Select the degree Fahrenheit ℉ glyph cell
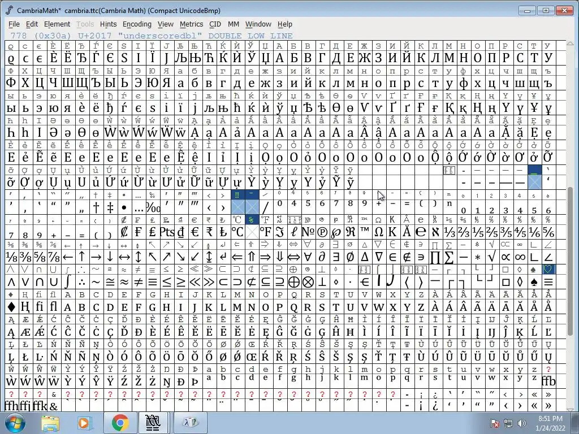 click(x=265, y=232)
